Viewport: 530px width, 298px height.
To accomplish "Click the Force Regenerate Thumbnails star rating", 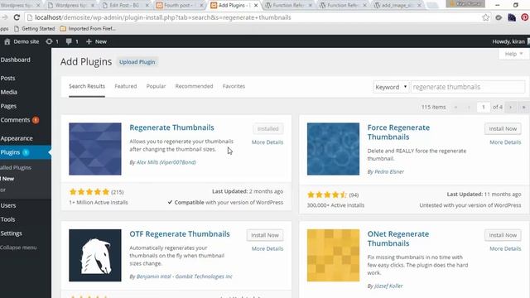I will tap(327, 195).
